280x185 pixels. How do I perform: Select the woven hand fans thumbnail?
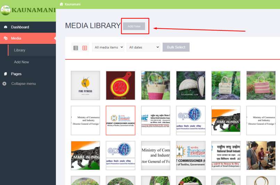tap(191, 86)
